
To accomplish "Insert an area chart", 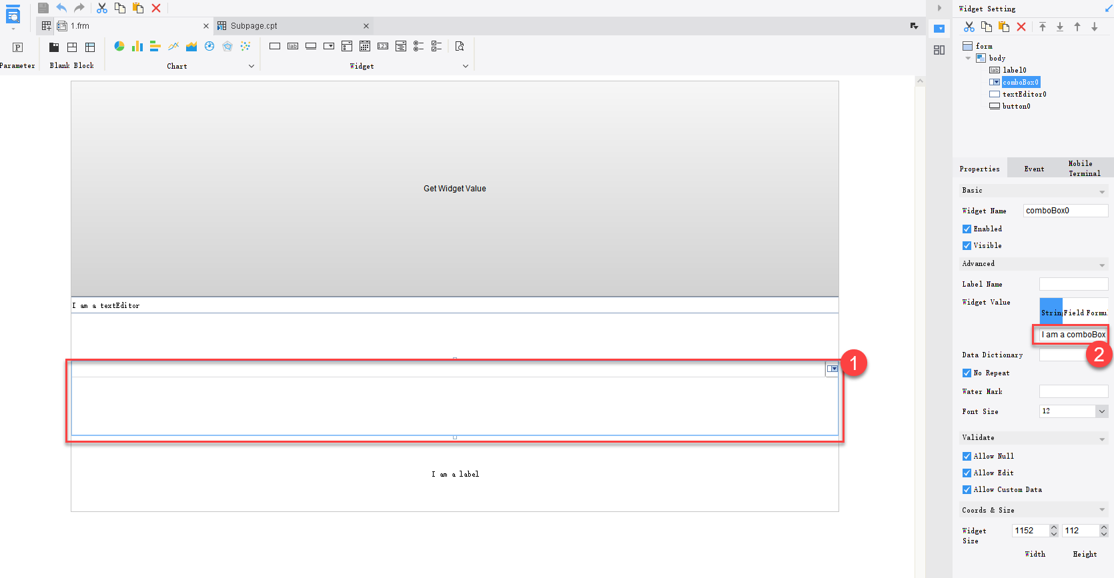I will point(191,46).
